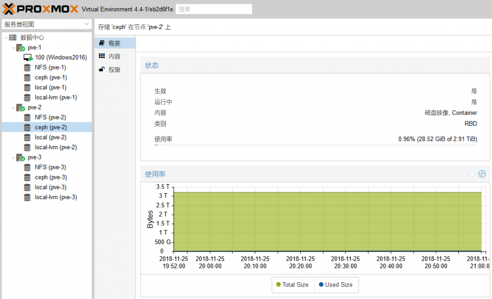Click the RBD type value
The height and width of the screenshot is (299, 492).
pos(471,123)
